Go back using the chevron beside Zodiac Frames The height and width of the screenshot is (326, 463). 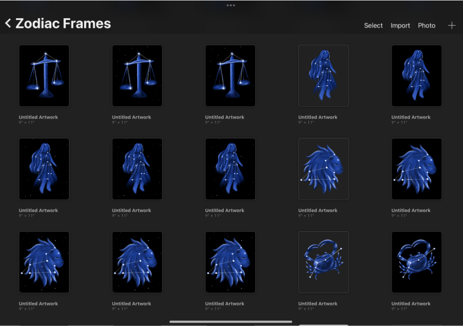point(8,23)
